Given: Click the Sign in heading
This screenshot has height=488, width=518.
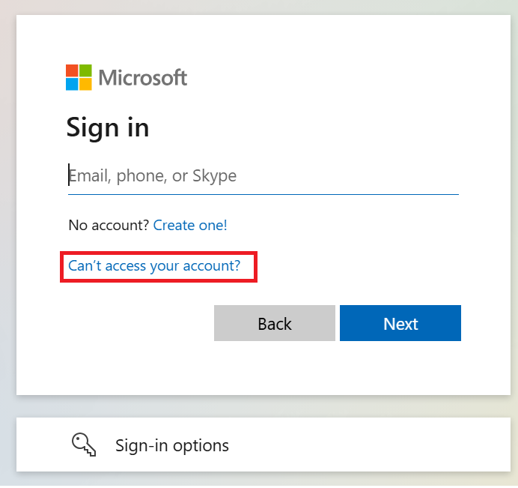Looking at the screenshot, I should tap(108, 127).
